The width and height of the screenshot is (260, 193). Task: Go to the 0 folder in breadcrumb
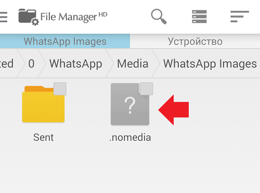31,64
